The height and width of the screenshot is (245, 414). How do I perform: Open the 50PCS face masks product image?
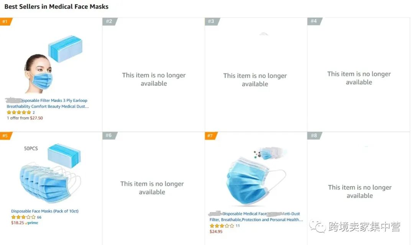(50, 173)
